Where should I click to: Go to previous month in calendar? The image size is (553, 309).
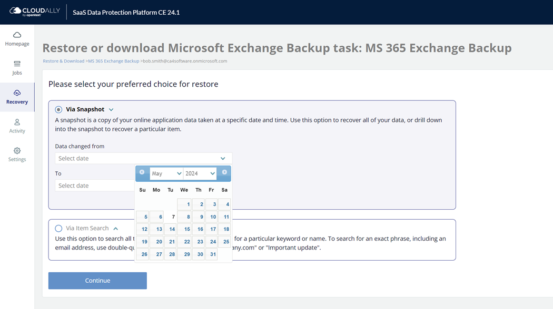pyautogui.click(x=142, y=172)
